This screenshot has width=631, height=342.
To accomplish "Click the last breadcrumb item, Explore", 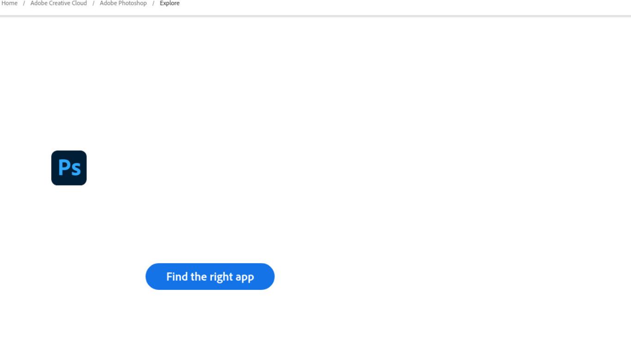I will click(170, 3).
